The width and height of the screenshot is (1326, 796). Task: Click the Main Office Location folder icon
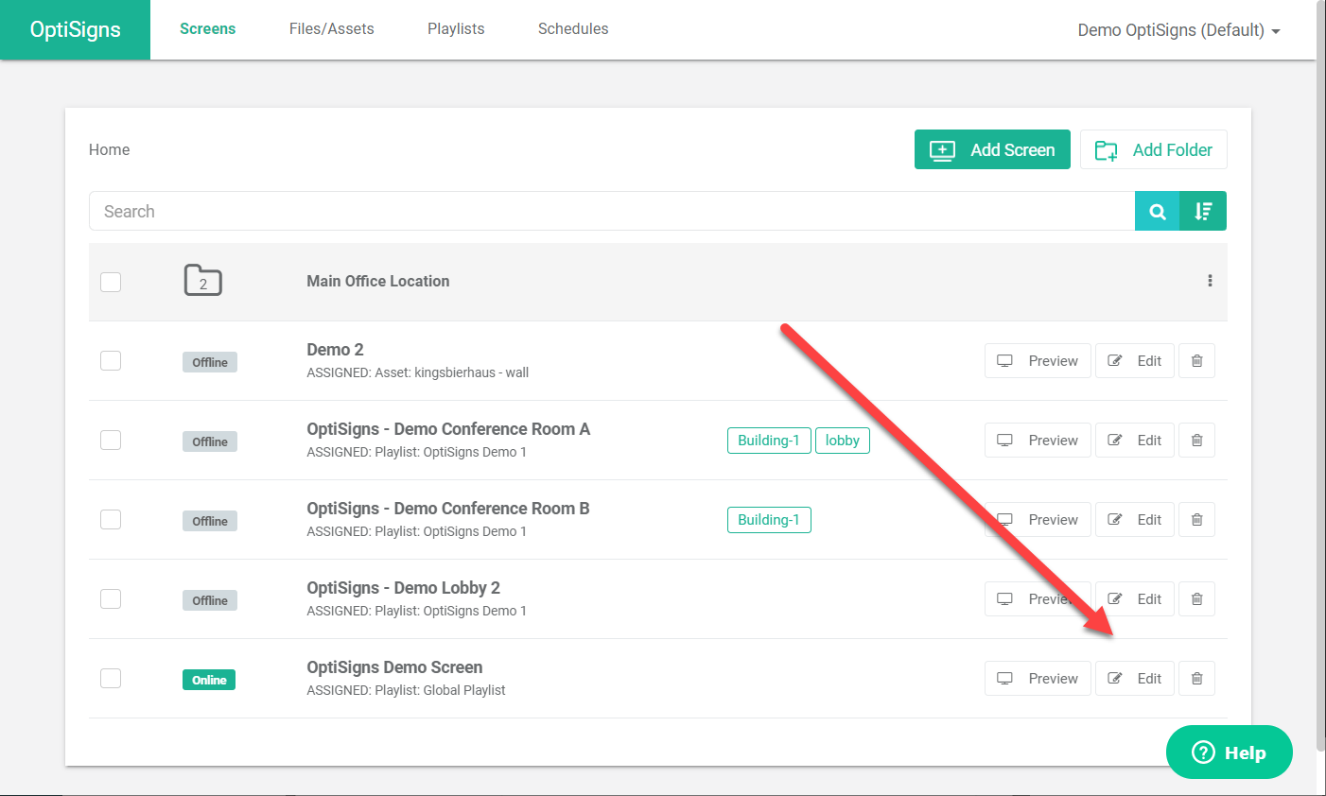202,280
